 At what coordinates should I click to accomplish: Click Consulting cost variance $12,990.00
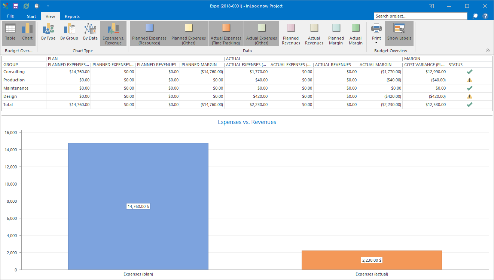coord(425,72)
